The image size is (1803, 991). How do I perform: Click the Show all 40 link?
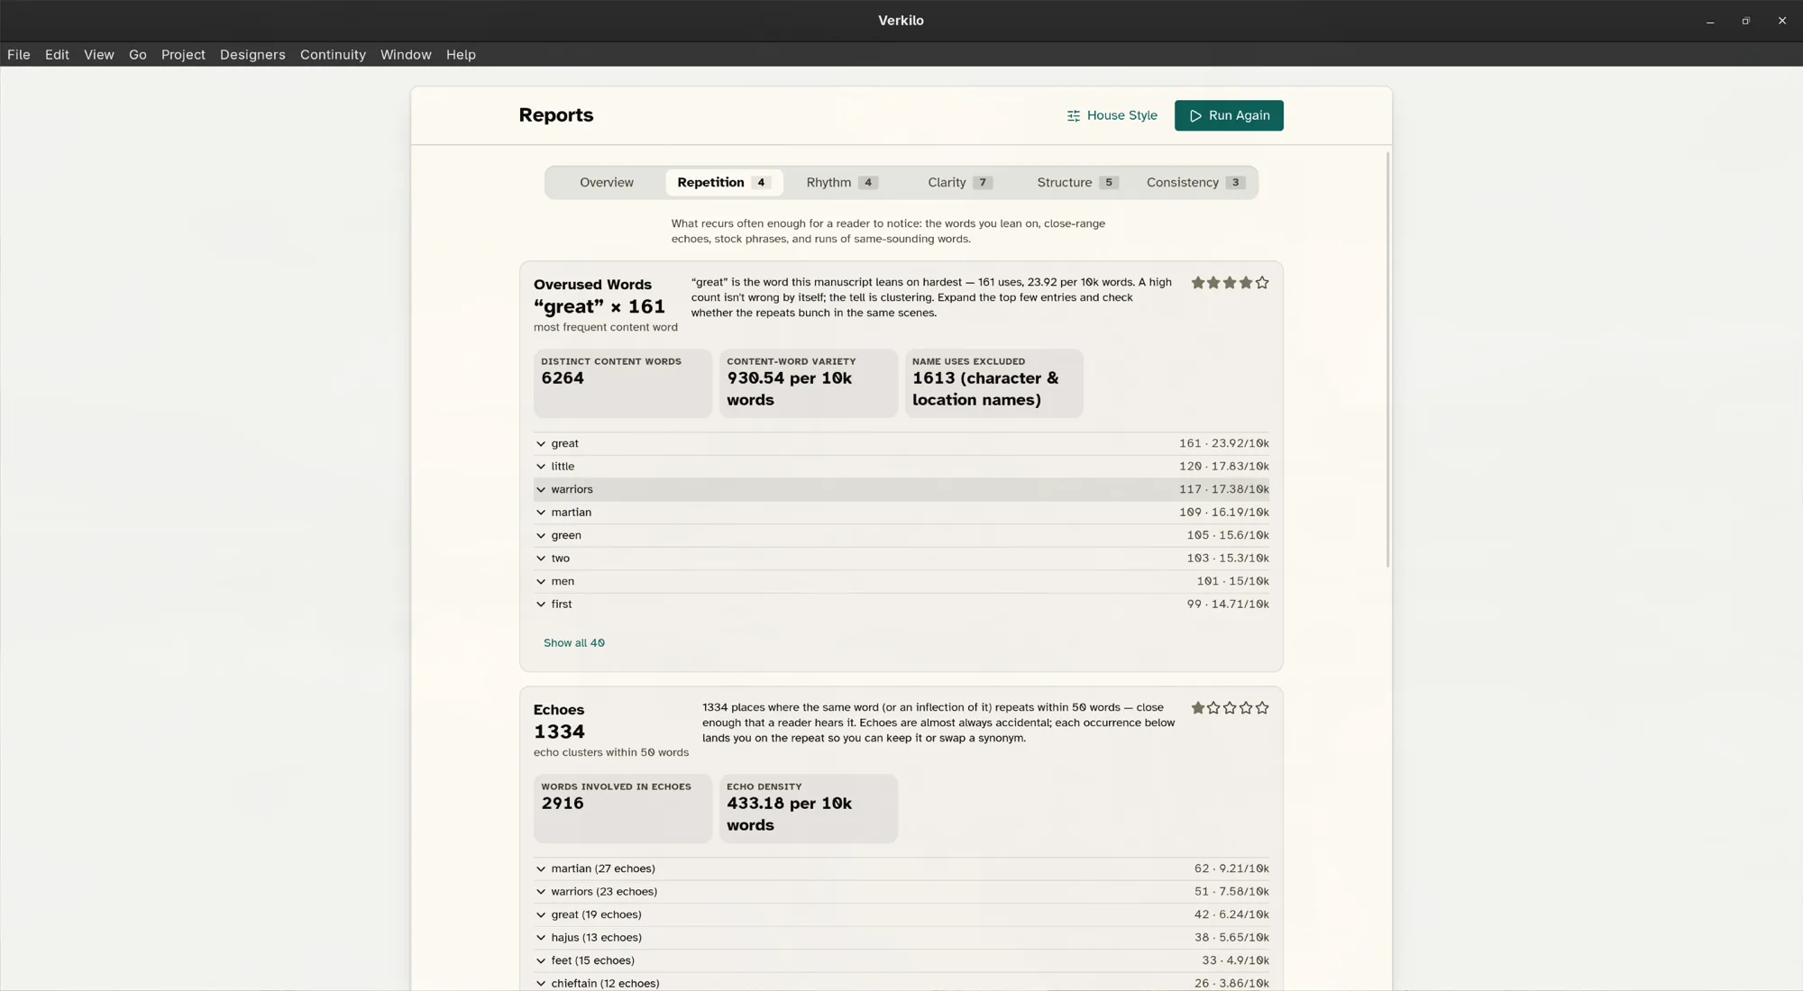click(x=574, y=642)
